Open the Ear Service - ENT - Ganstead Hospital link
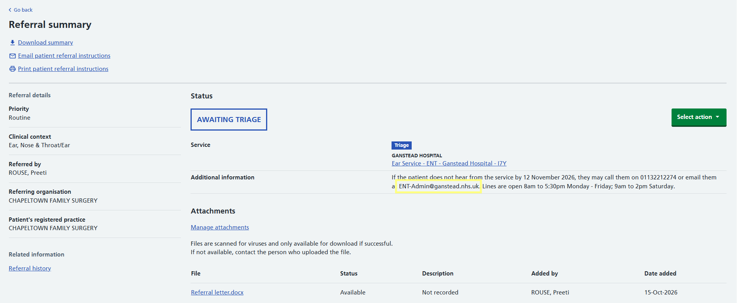This screenshot has width=737, height=303. click(449, 164)
